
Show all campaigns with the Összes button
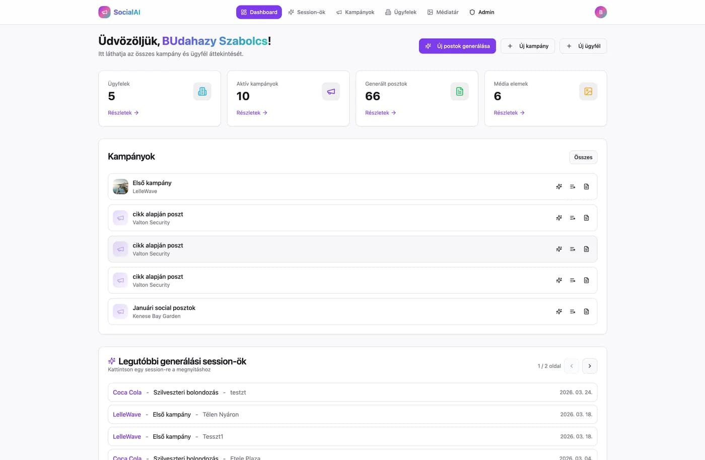coord(583,157)
